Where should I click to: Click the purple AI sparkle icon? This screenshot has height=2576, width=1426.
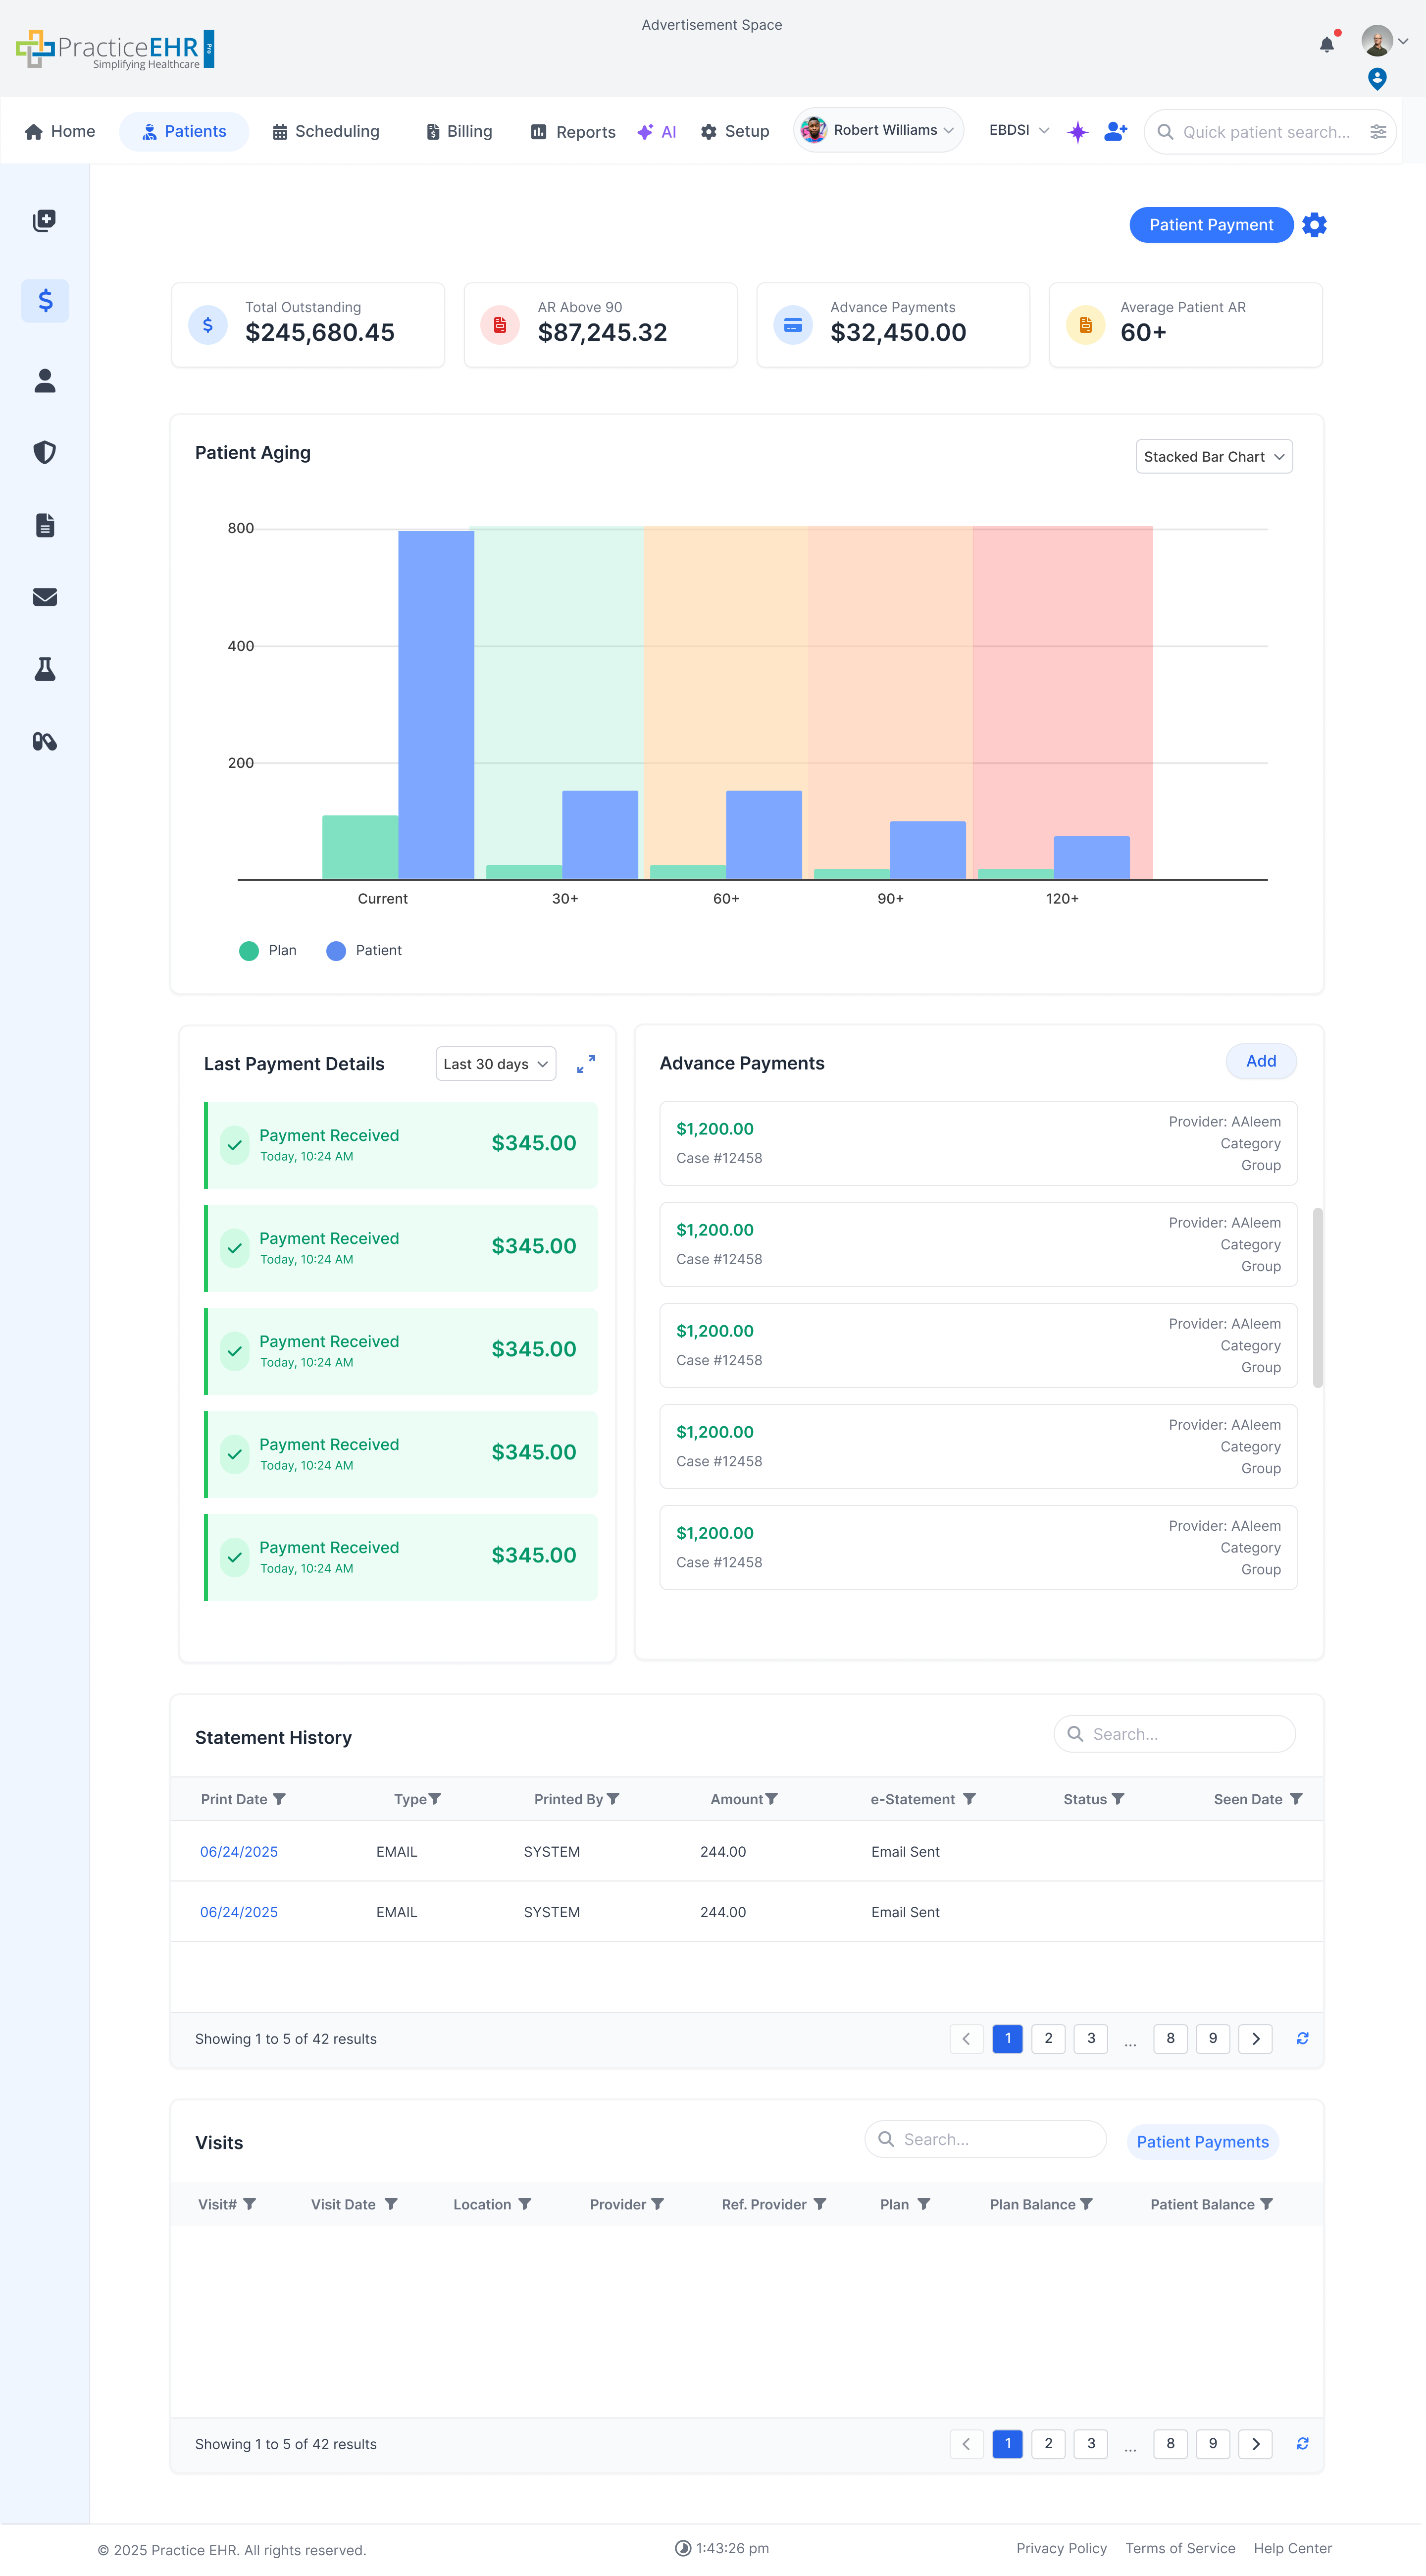coord(1077,131)
